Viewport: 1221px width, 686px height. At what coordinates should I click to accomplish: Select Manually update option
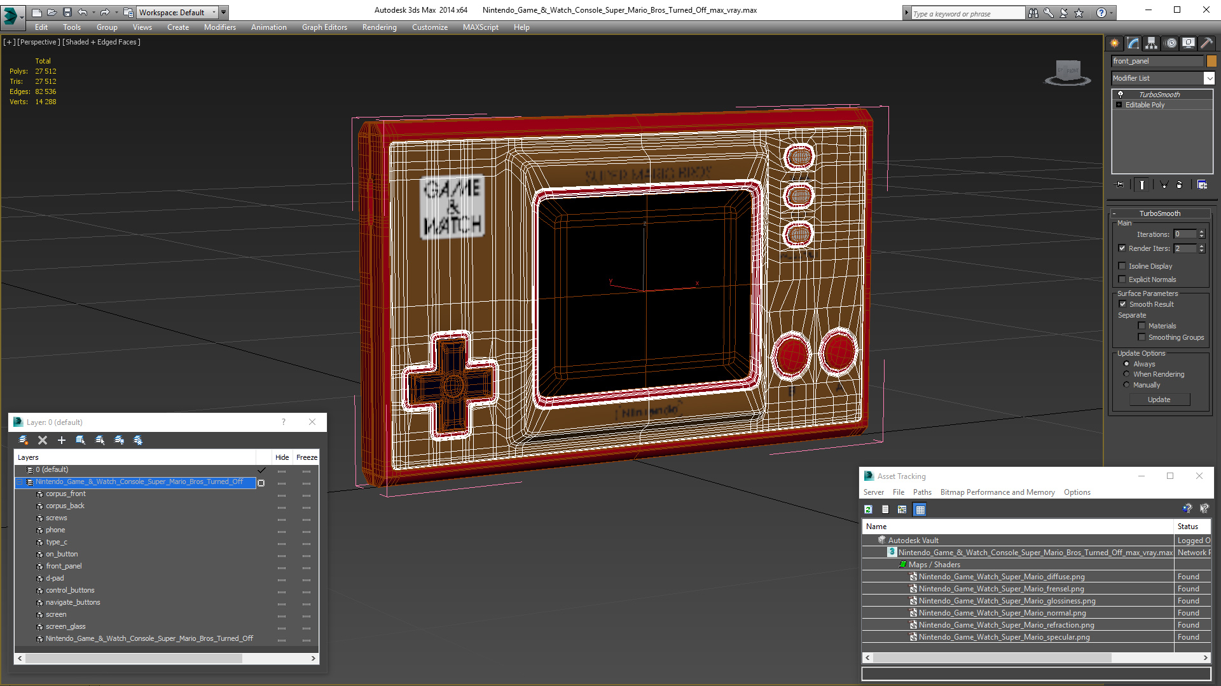pyautogui.click(x=1127, y=385)
